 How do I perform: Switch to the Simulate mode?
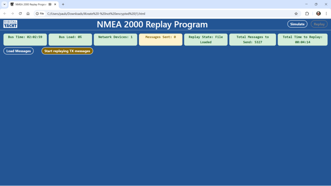(297, 24)
